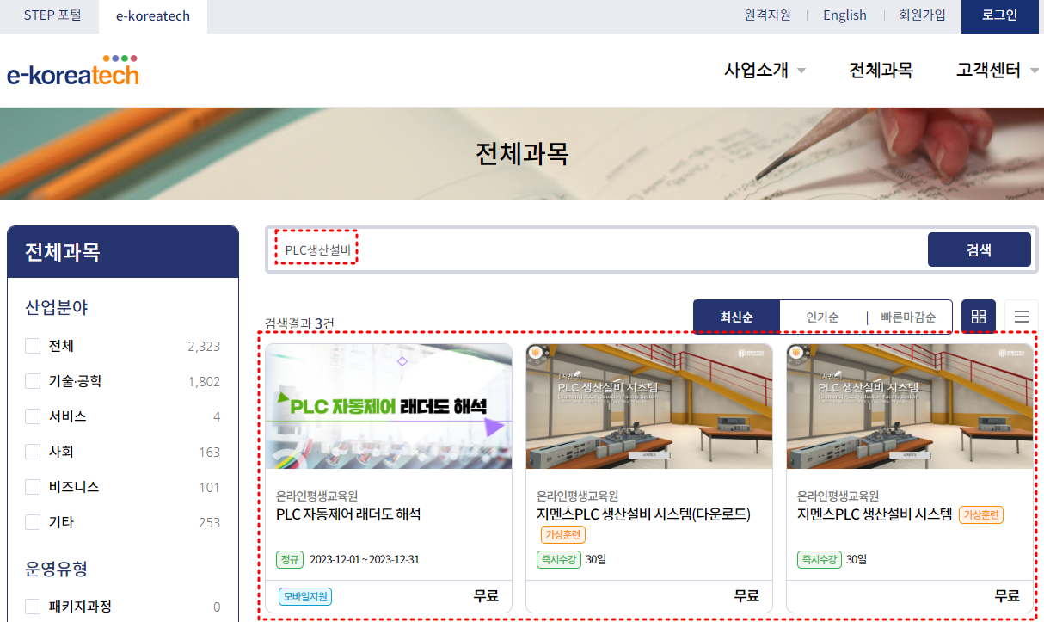Viewport: 1044px width, 622px height.
Task: Select the e-koreatech top tab
Action: tap(153, 16)
